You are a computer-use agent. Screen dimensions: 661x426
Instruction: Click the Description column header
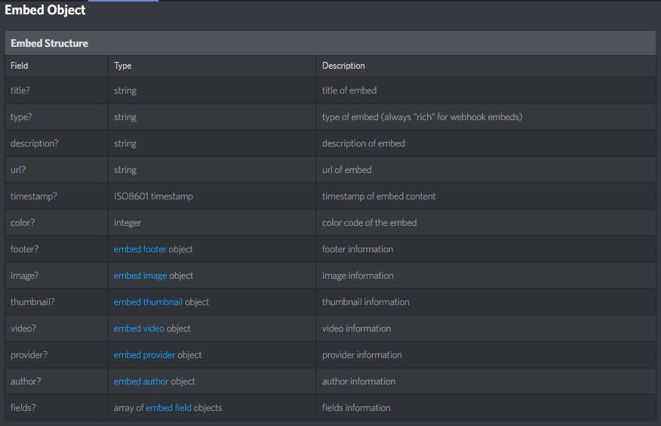(x=343, y=66)
